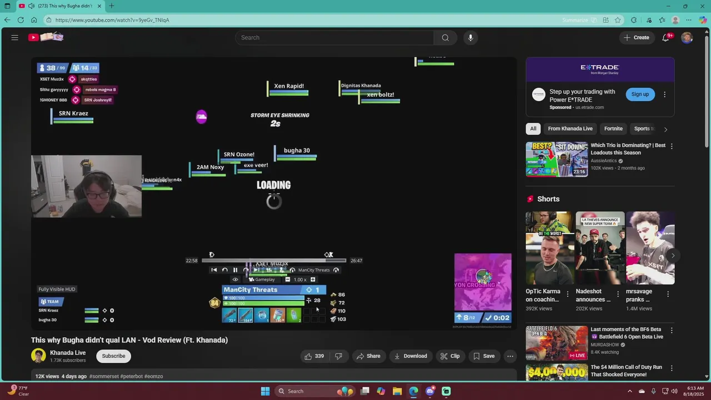Run search with the magnifier button
This screenshot has height=400, width=711.
445,37
